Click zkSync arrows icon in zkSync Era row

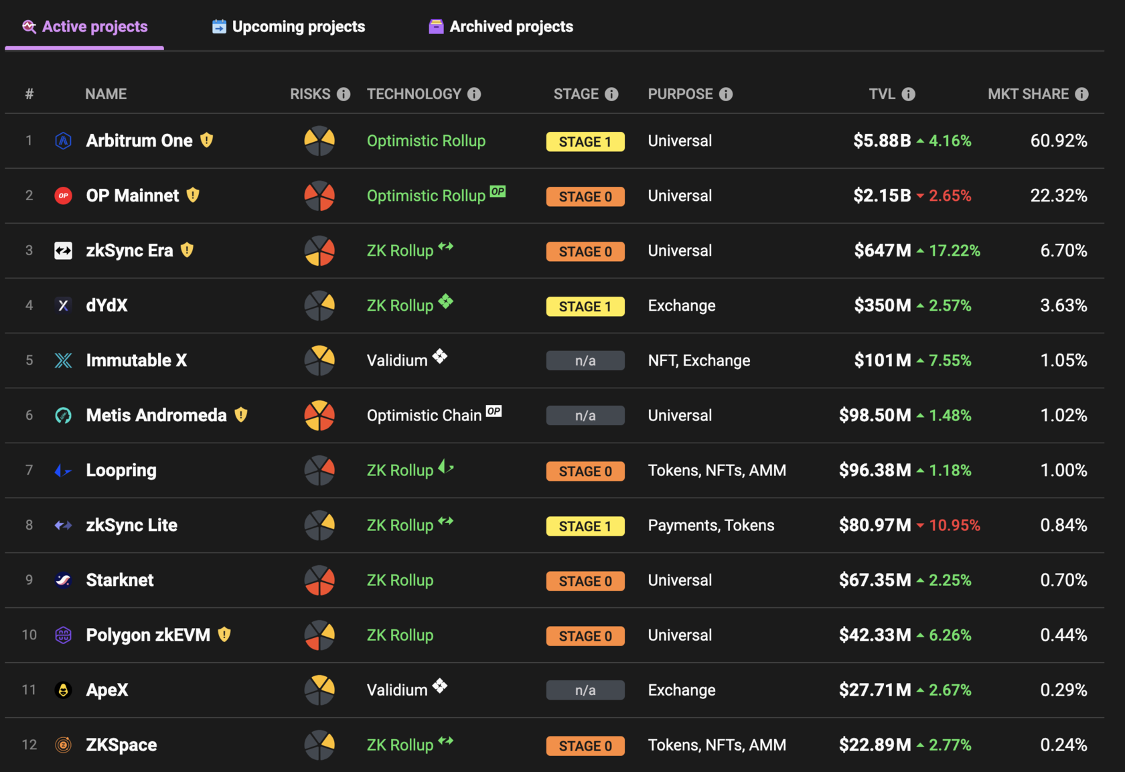click(x=446, y=246)
